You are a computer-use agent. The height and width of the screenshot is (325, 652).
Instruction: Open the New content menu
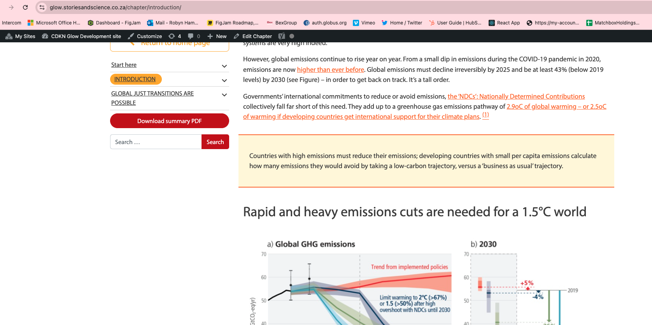pyautogui.click(x=217, y=36)
